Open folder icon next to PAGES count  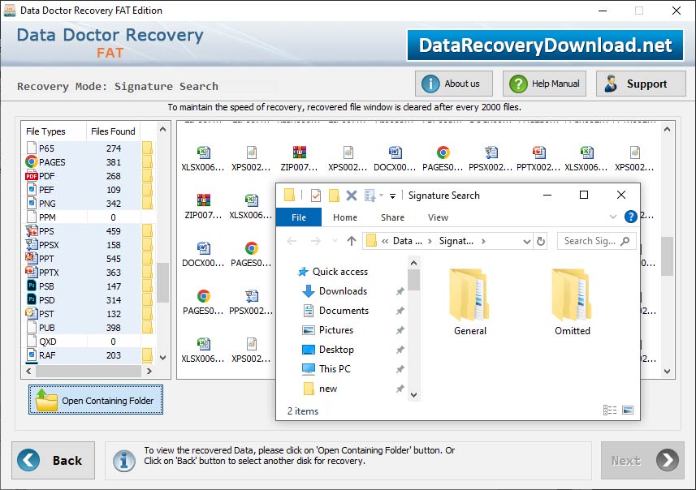(147, 162)
